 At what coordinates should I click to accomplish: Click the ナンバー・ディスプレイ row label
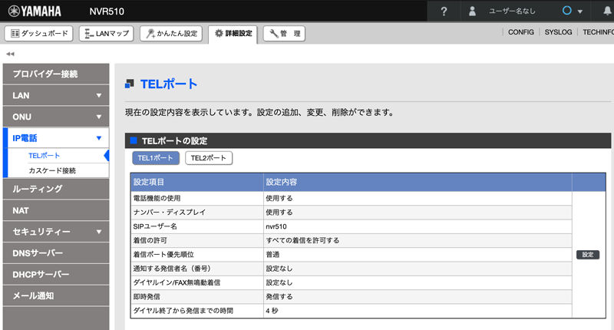tap(169, 212)
